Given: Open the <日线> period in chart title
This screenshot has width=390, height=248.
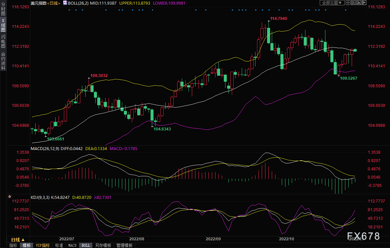Looking at the screenshot, I should 53,3.
